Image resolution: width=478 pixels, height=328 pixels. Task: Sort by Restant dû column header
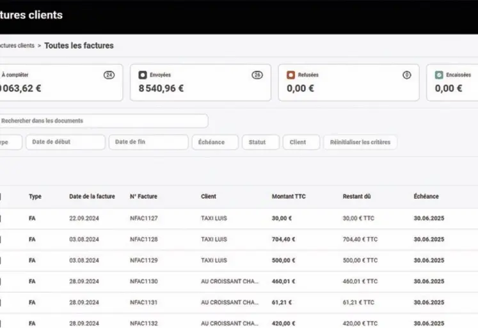[x=356, y=197]
